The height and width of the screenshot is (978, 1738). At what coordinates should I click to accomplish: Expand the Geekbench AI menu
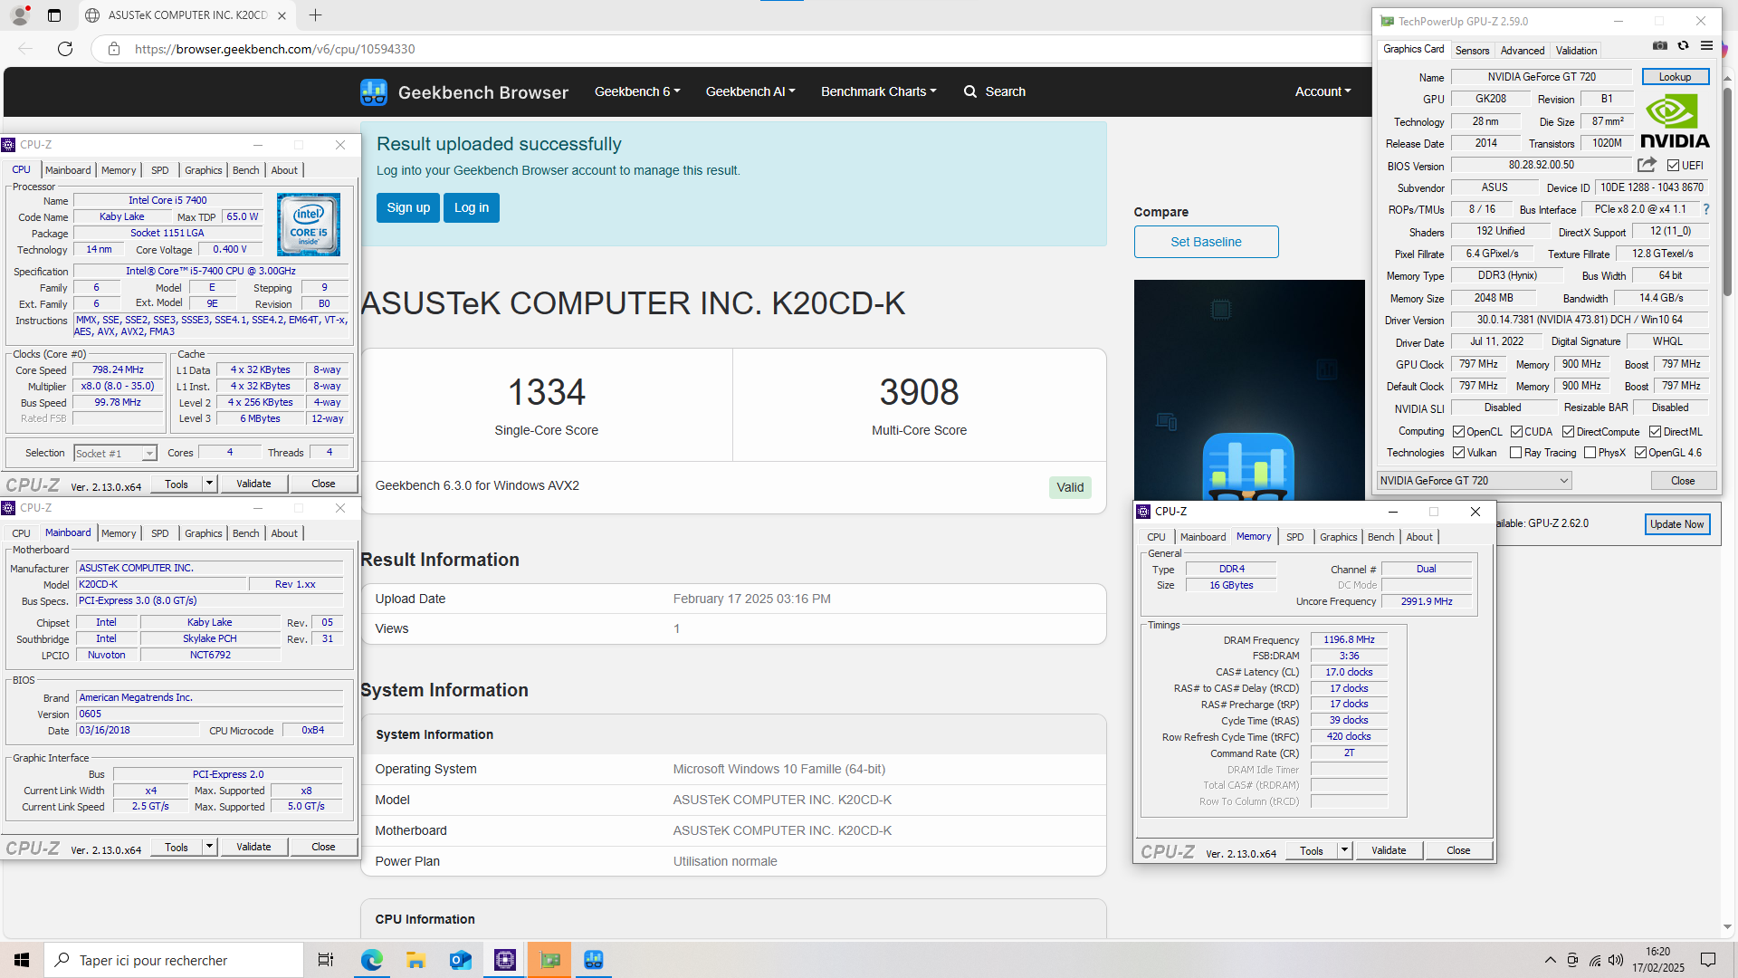[750, 91]
